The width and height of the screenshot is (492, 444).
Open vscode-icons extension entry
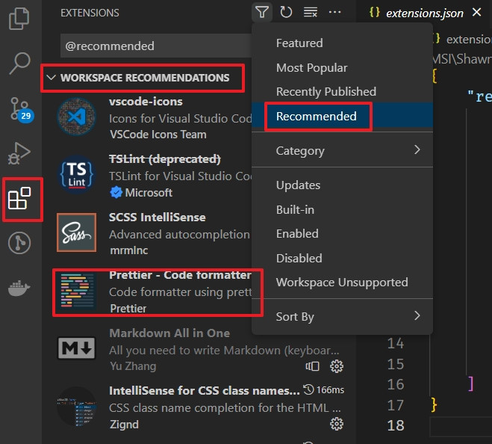148,117
